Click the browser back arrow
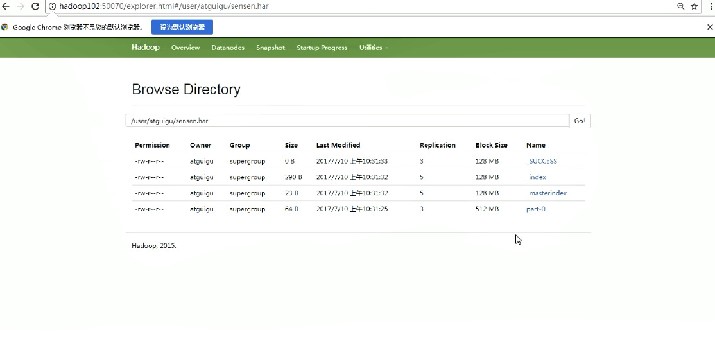Screen dimensions: 715x364 pyautogui.click(x=6, y=6)
